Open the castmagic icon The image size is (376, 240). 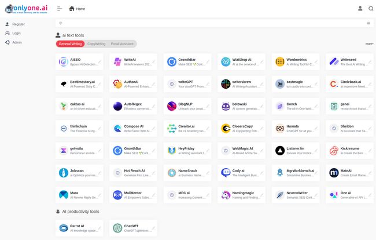click(x=280, y=84)
